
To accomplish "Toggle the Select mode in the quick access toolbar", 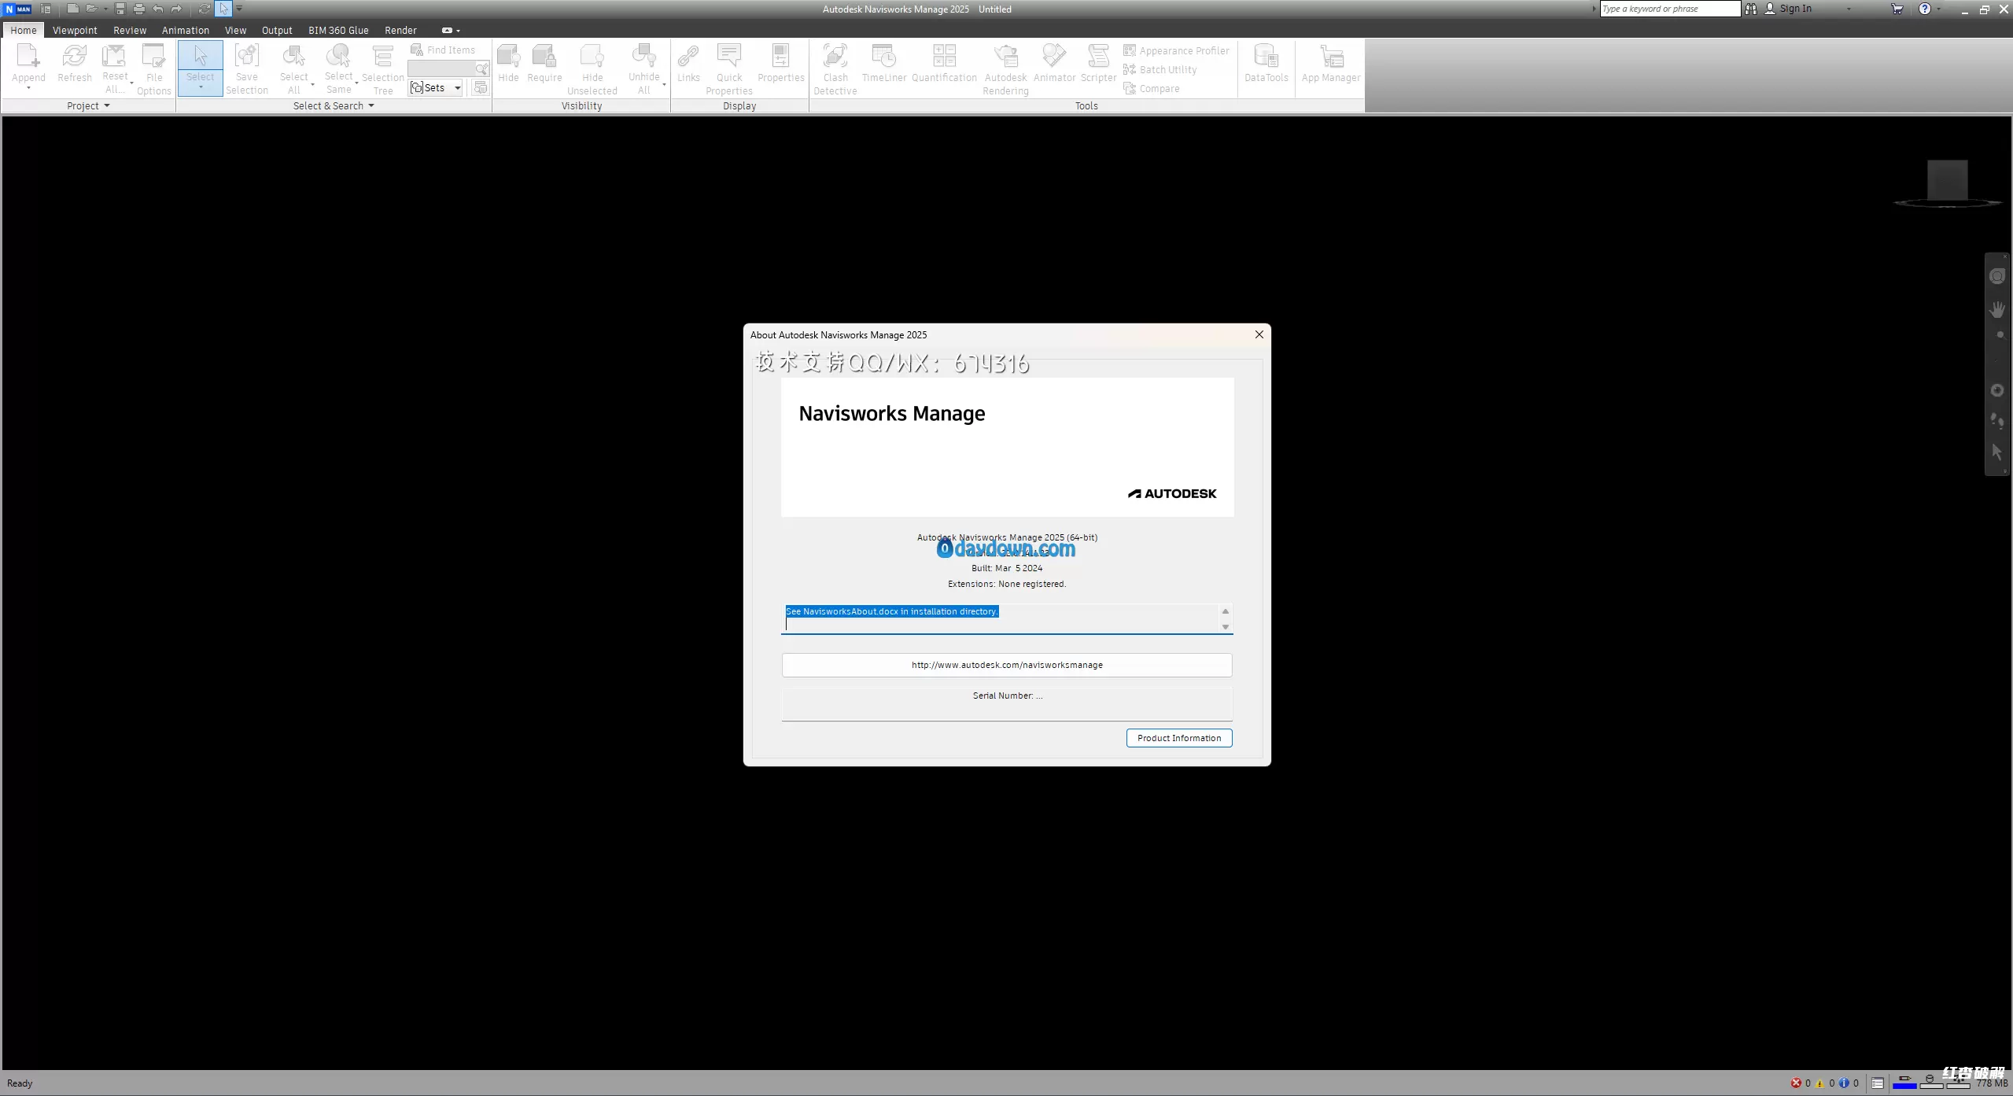I will click(x=224, y=9).
